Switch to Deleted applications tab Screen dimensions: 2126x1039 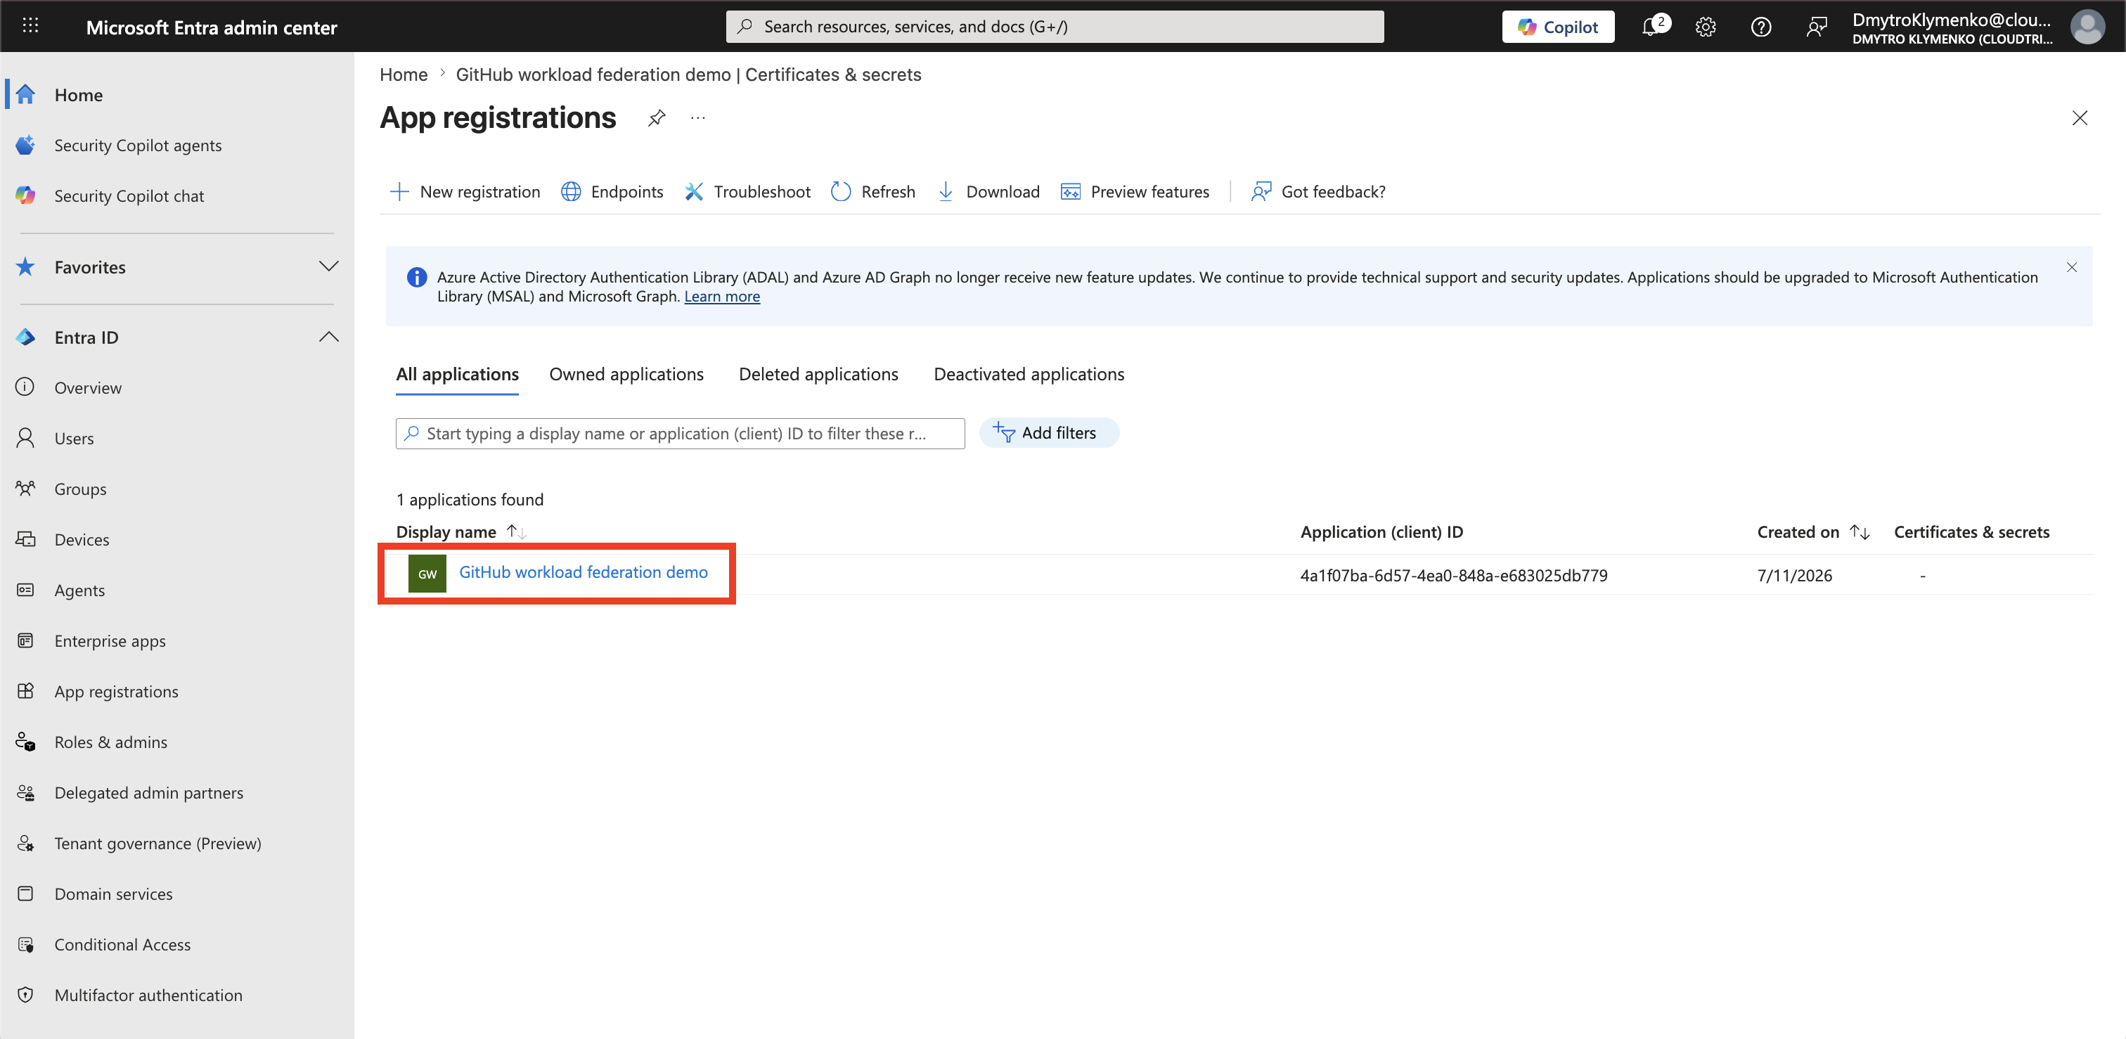point(819,374)
